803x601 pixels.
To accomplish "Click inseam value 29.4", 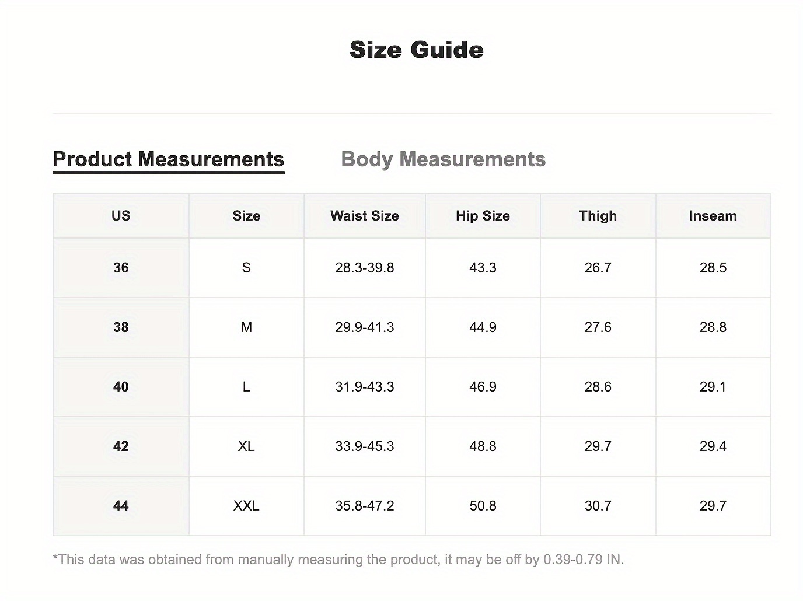I will pyautogui.click(x=713, y=446).
